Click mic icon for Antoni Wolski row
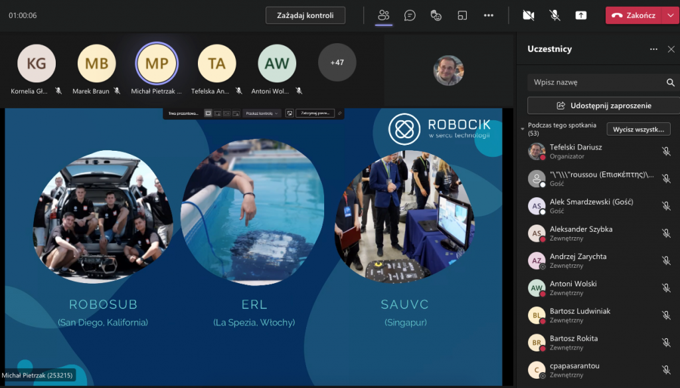 click(x=667, y=288)
